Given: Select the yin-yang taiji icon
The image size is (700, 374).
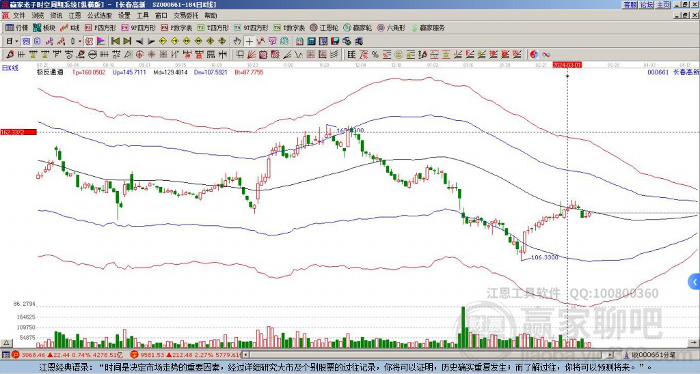Looking at the screenshot, I should tap(534, 55).
